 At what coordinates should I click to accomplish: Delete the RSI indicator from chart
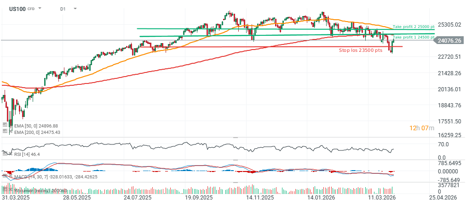[11, 154]
